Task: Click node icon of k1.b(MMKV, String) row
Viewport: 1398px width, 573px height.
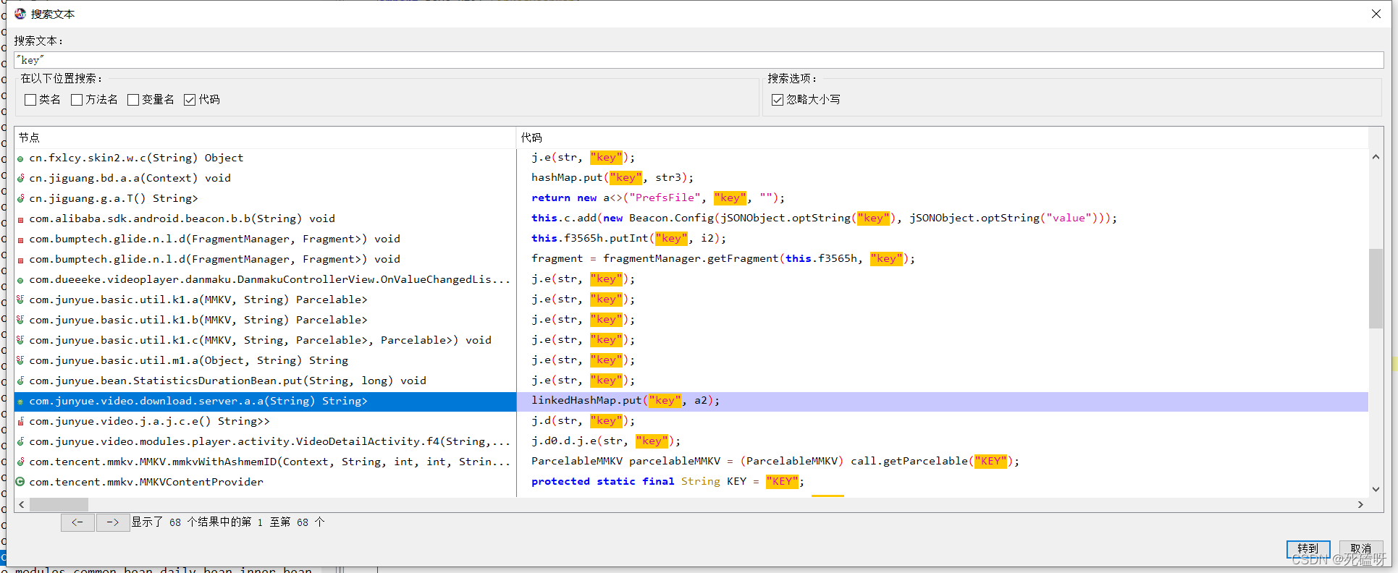Action: 21,321
